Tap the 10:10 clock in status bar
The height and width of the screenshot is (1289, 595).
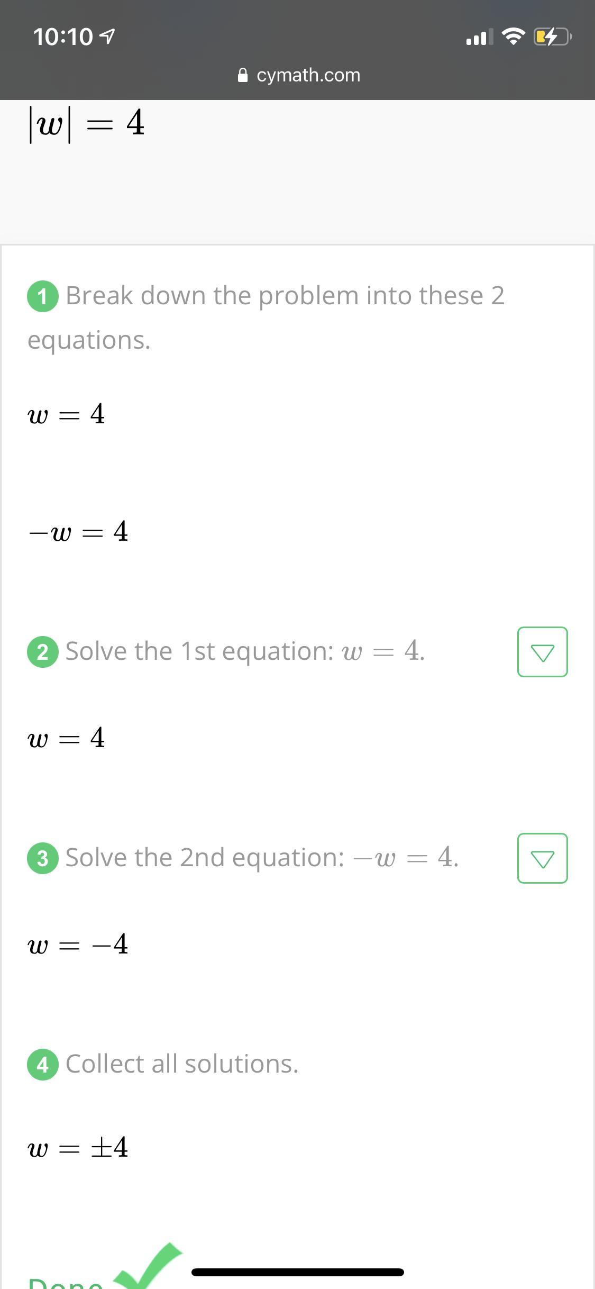[63, 37]
